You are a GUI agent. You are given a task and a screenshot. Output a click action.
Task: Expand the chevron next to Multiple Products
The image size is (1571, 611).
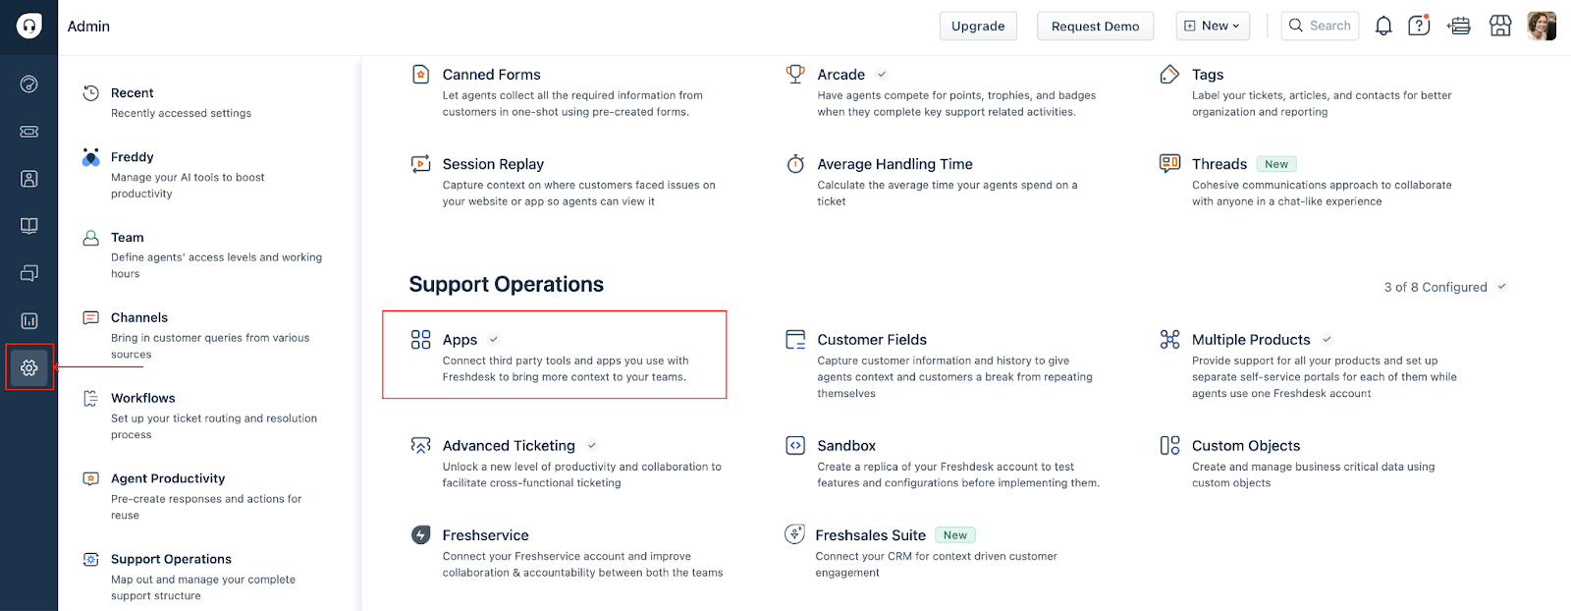1327,340
